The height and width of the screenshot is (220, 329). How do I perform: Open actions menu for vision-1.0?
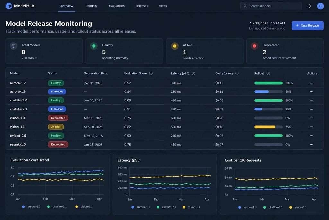pyautogui.click(x=311, y=118)
